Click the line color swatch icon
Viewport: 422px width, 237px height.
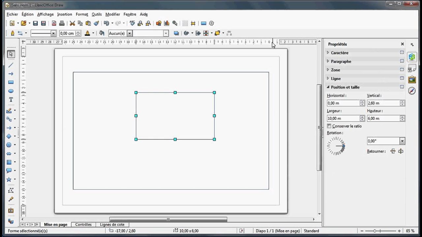click(x=87, y=33)
